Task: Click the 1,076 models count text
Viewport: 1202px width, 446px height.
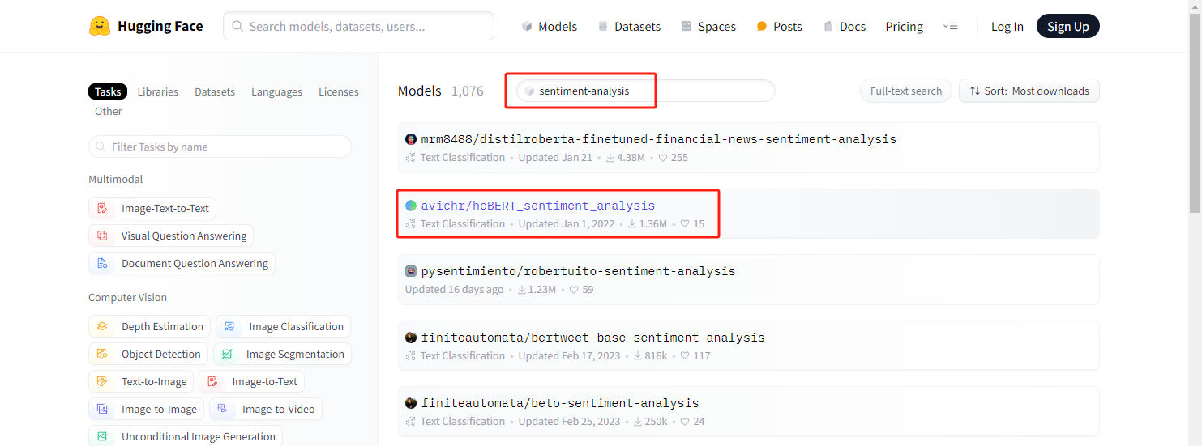Action: 468,91
